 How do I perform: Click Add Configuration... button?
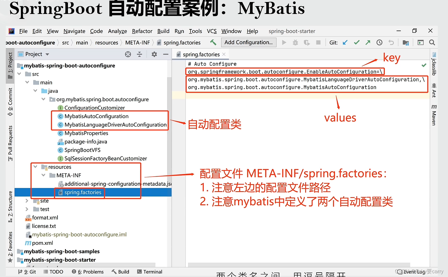pyautogui.click(x=249, y=42)
